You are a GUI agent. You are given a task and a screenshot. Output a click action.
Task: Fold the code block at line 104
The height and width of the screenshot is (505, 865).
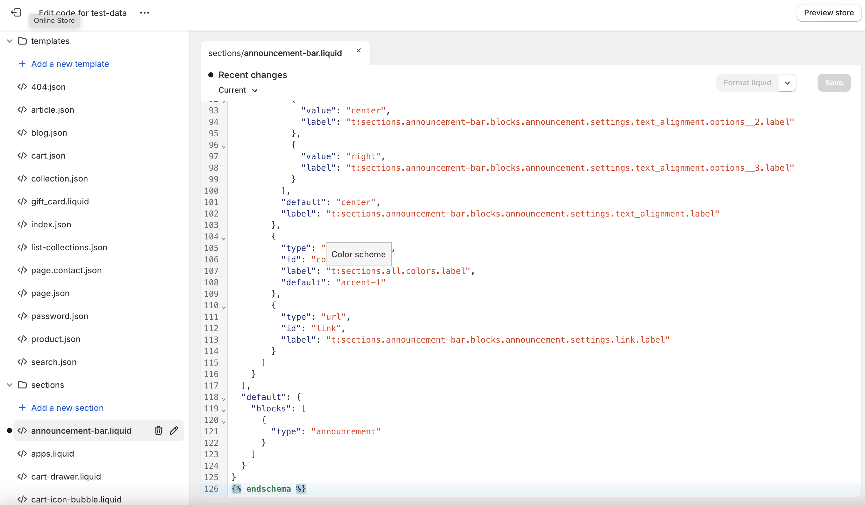[224, 238]
